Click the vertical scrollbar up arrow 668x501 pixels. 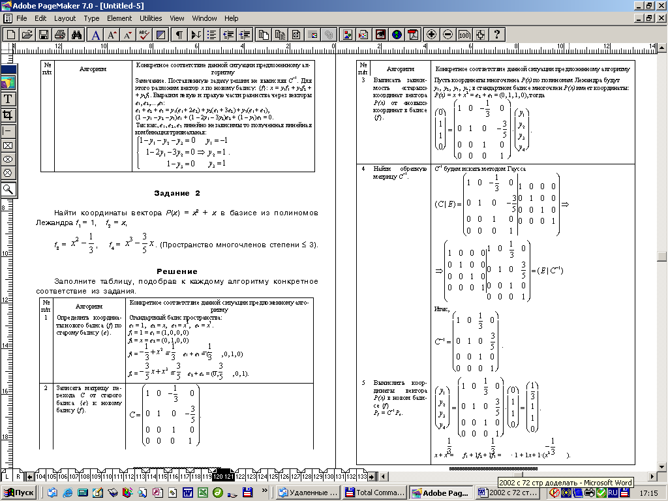tap(662, 47)
